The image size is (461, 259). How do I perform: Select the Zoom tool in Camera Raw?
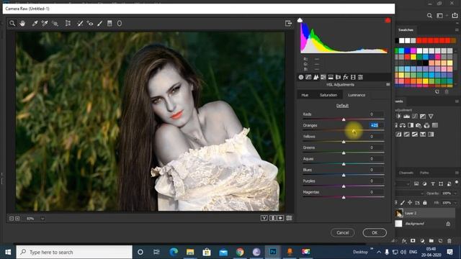12,23
